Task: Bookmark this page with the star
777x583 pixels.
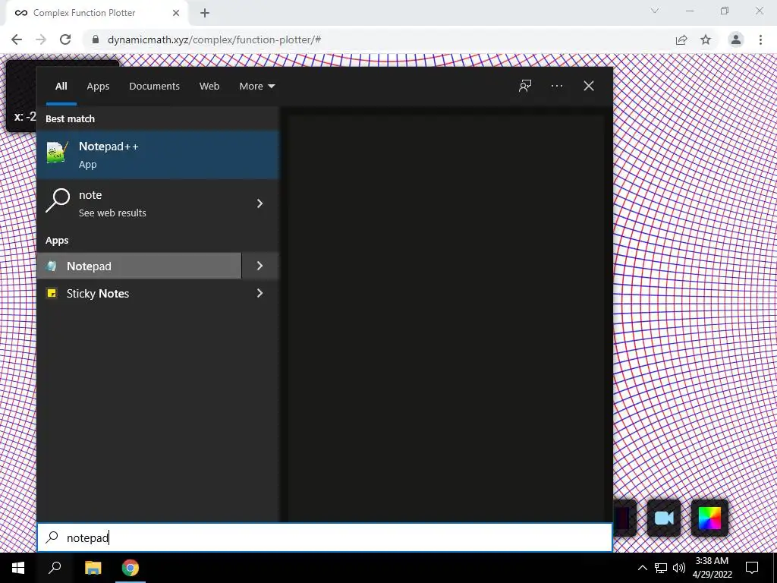Action: tap(706, 39)
